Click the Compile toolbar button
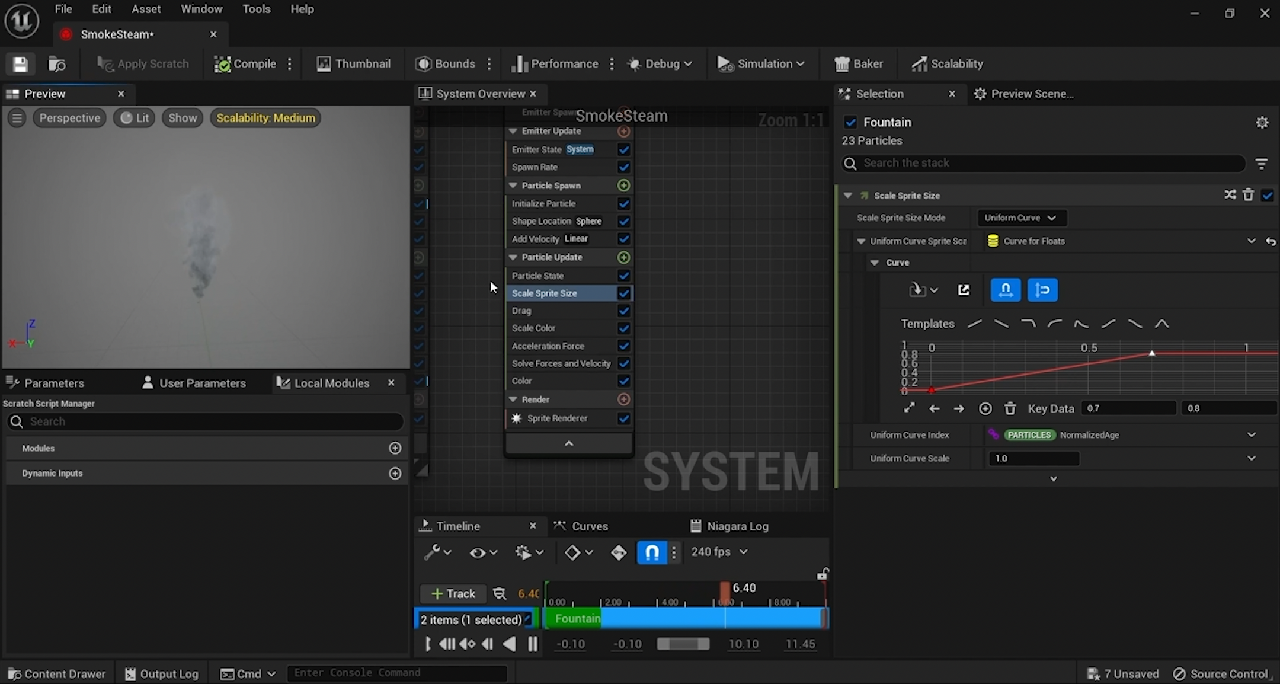The image size is (1280, 684). click(245, 64)
